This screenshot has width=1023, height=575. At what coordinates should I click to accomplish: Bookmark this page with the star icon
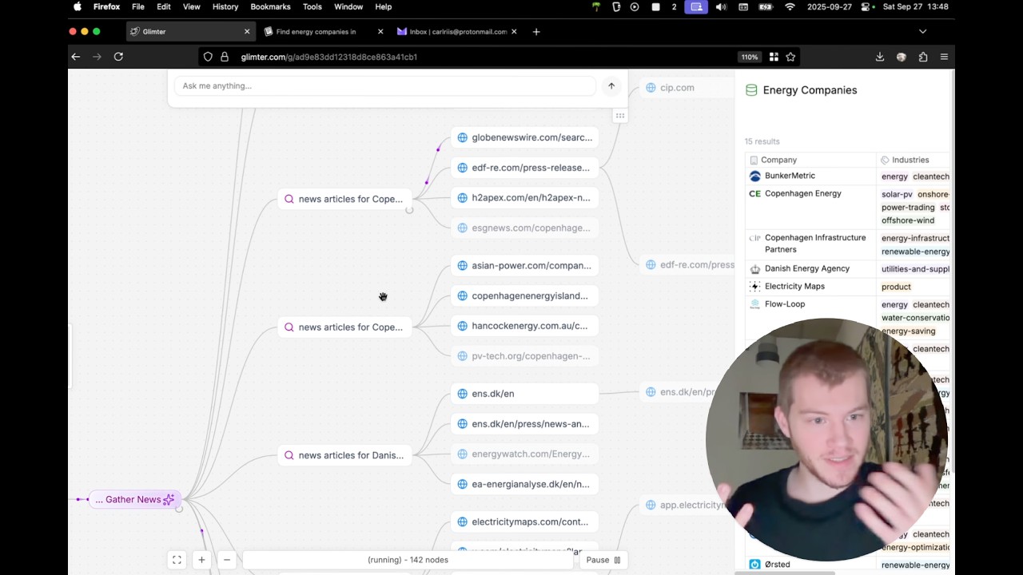[790, 57]
